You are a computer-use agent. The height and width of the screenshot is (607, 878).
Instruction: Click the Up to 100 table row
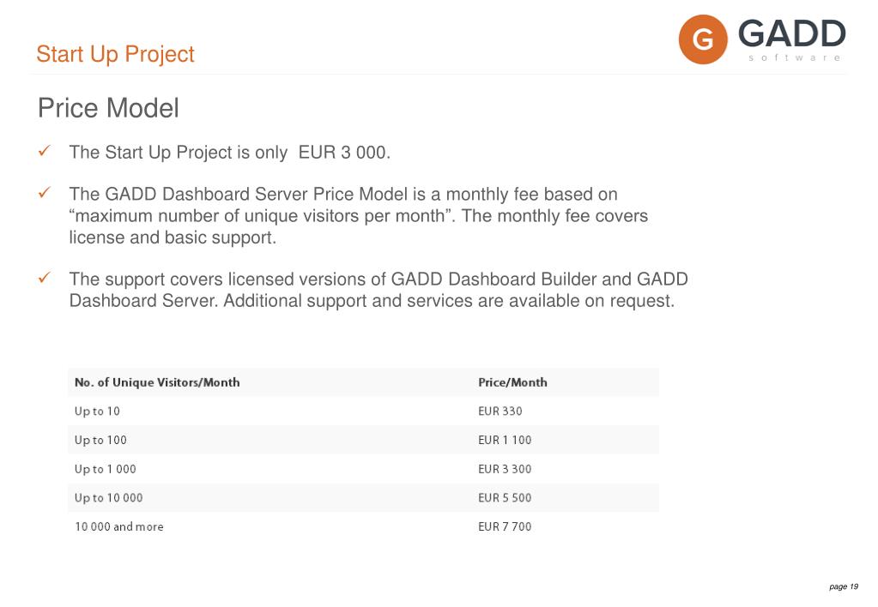point(363,441)
